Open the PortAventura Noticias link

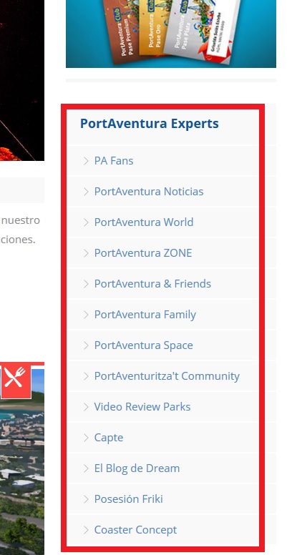point(149,192)
